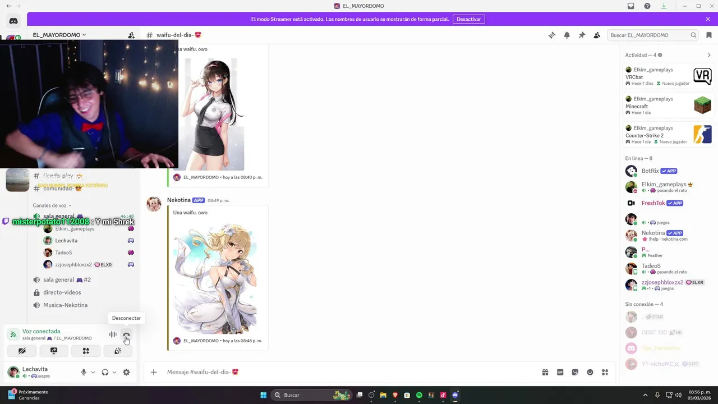Screen dimensions: 718x404
Task: Open File Explorer from the taskbar
Action: 383,395
